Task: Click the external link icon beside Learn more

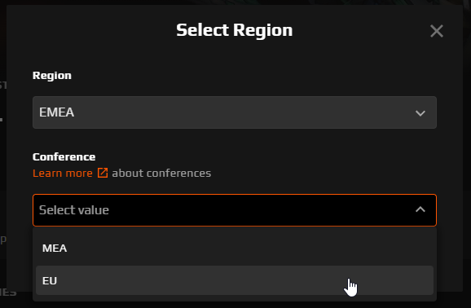Action: [103, 173]
